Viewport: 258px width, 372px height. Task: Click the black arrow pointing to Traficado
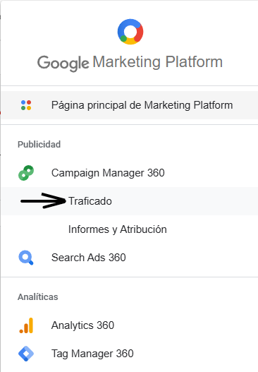click(x=44, y=200)
